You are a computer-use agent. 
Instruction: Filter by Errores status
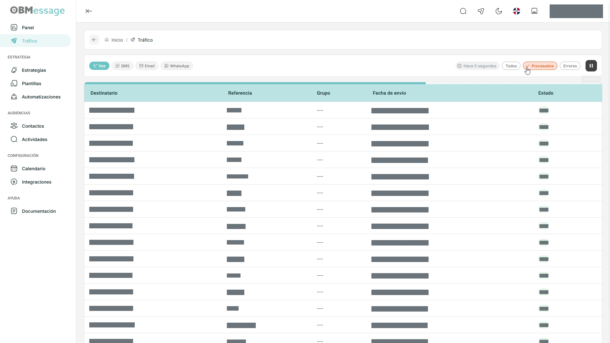[570, 66]
